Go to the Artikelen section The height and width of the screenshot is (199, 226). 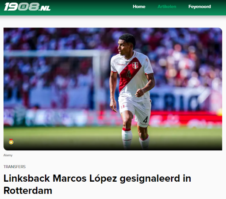pos(167,7)
